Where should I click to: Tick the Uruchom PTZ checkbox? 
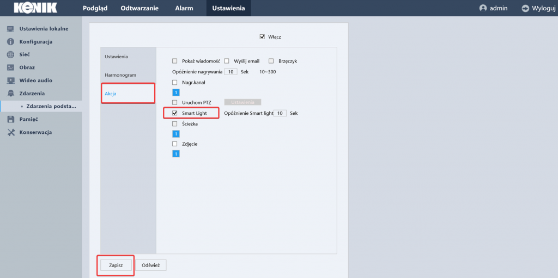[175, 102]
